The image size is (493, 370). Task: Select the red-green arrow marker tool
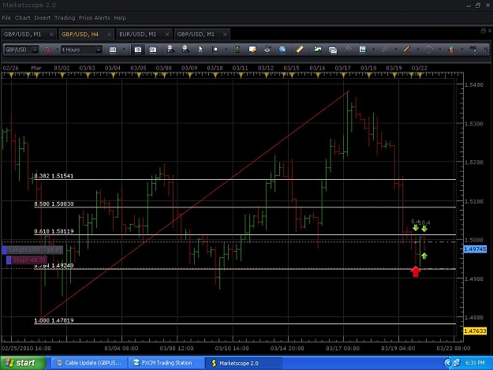click(x=451, y=50)
